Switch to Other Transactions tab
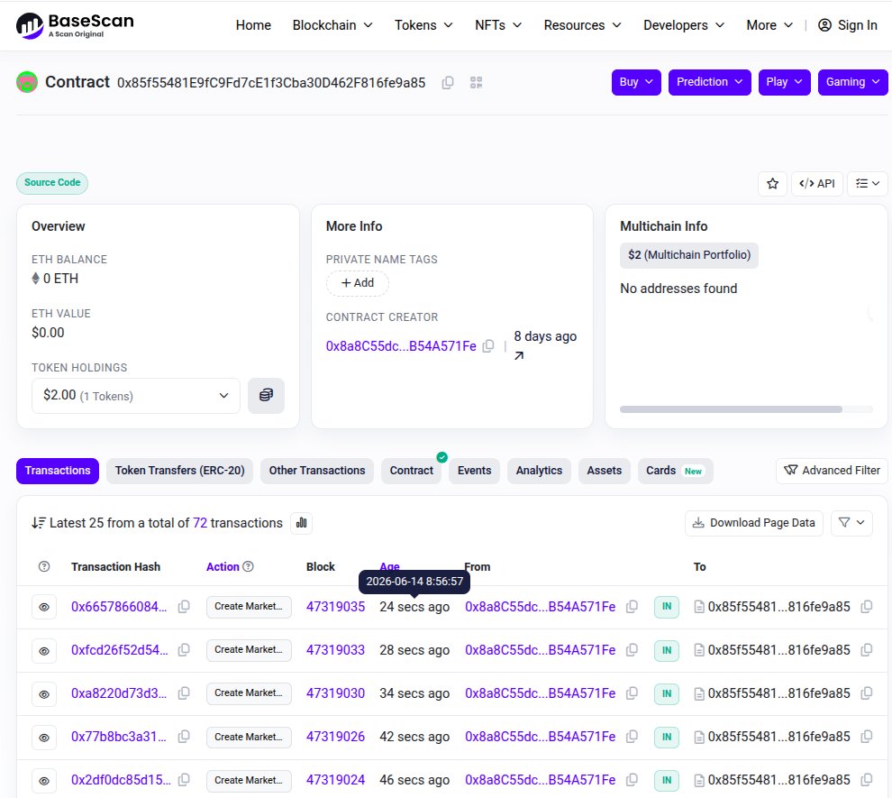Screen dimensions: 892x798 [x=317, y=471]
